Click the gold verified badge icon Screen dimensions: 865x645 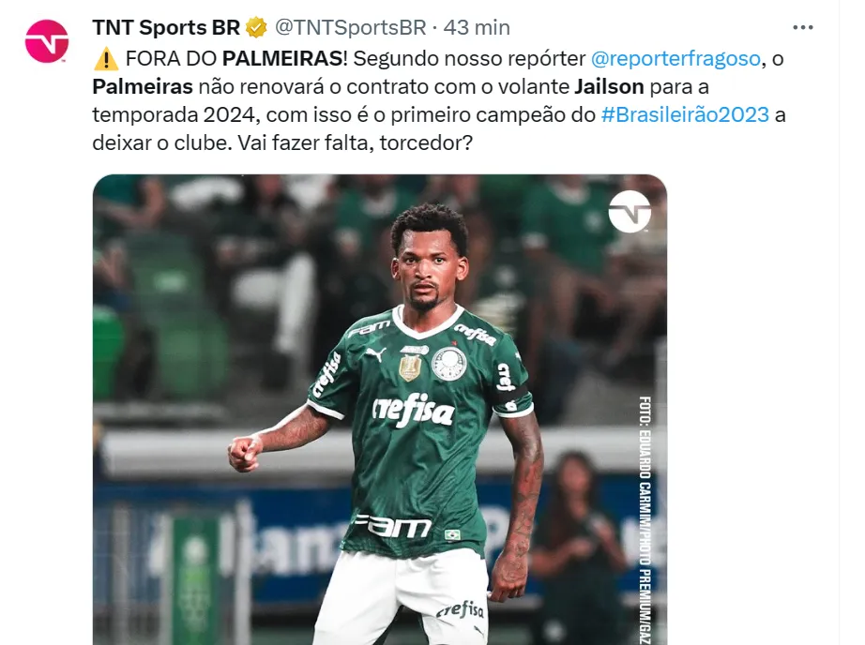[256, 27]
